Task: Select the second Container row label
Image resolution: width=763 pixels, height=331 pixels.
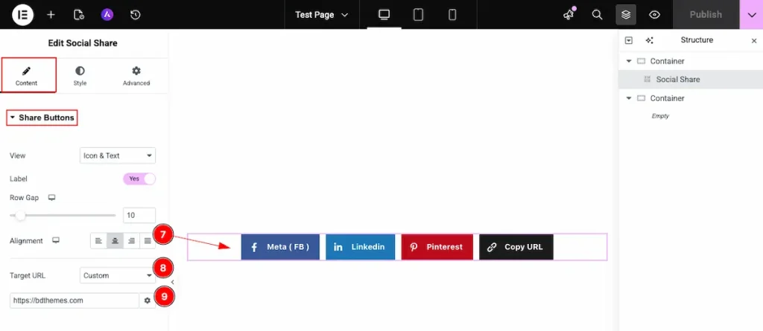Action: click(667, 98)
